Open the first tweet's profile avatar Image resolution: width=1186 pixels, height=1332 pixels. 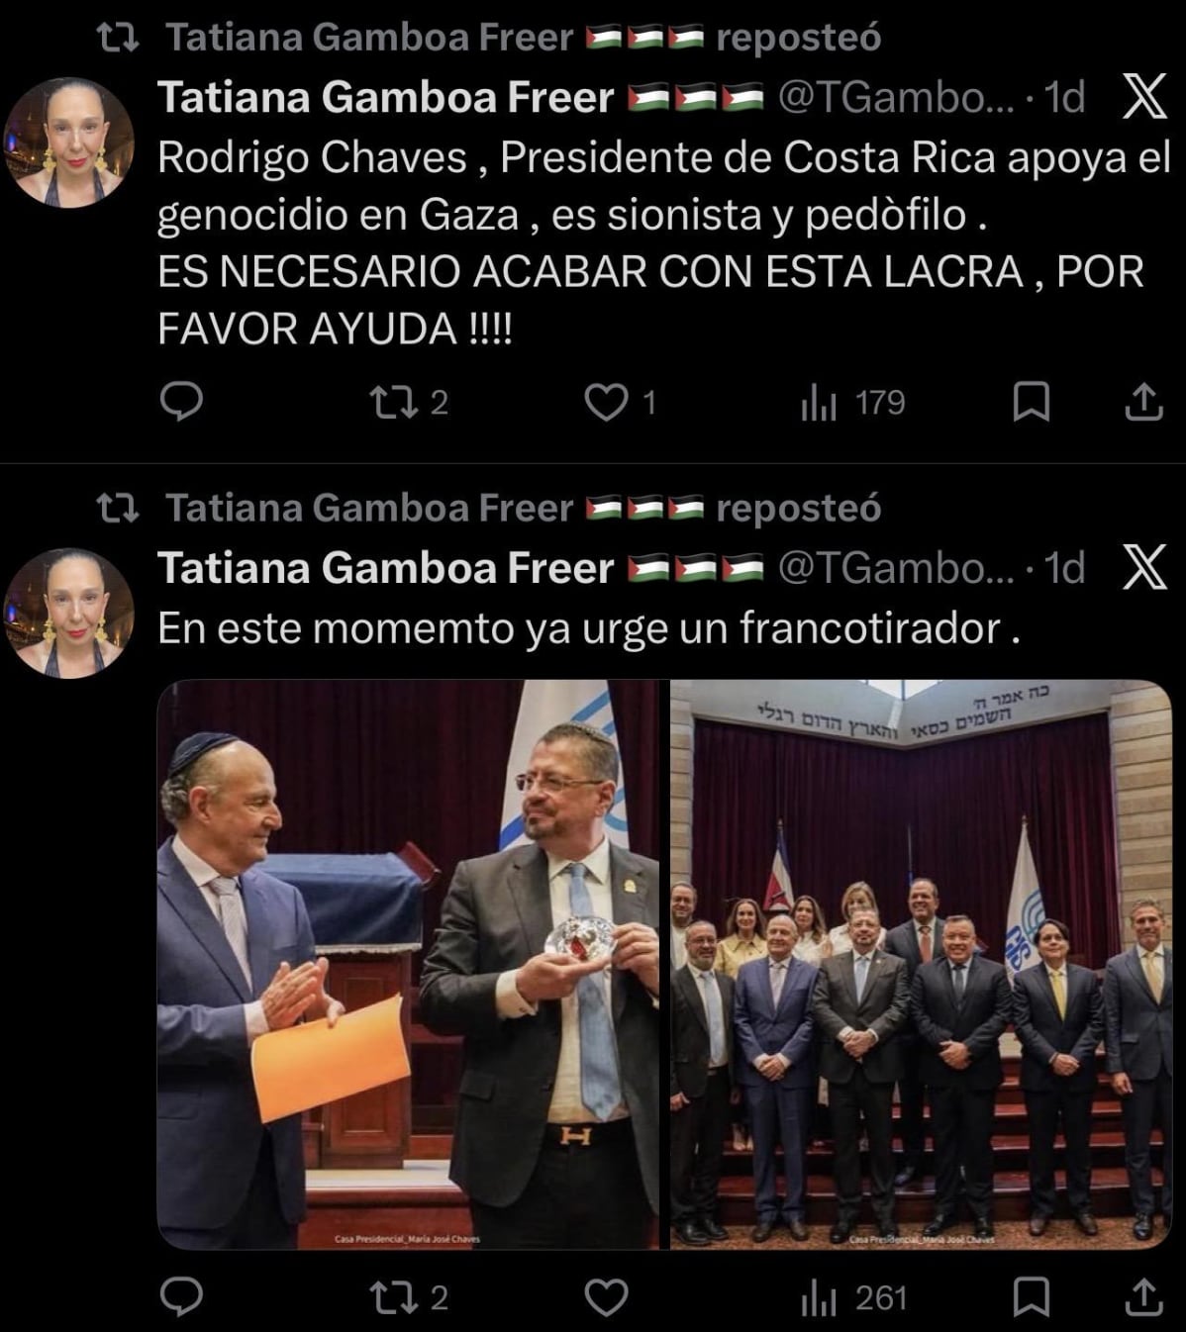pos(69,143)
